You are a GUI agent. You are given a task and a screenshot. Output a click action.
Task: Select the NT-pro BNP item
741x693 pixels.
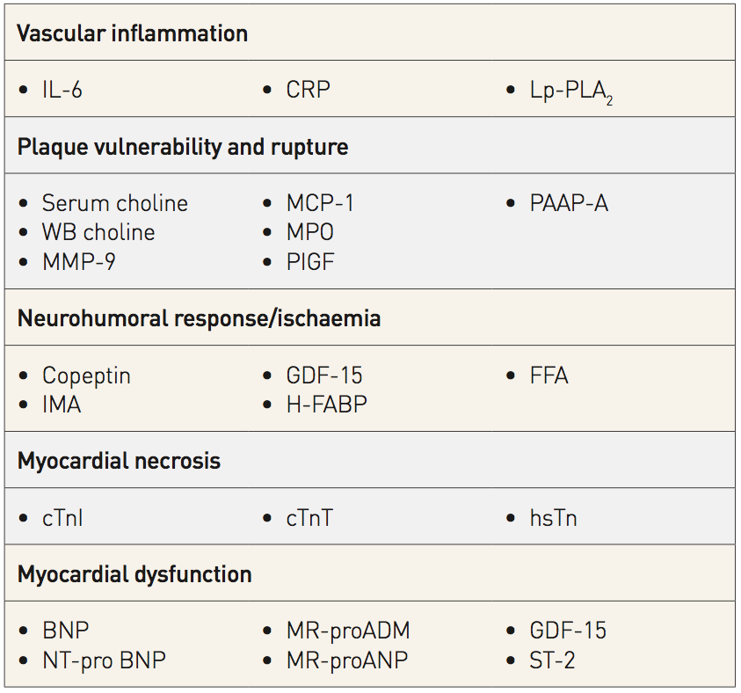coord(104,660)
